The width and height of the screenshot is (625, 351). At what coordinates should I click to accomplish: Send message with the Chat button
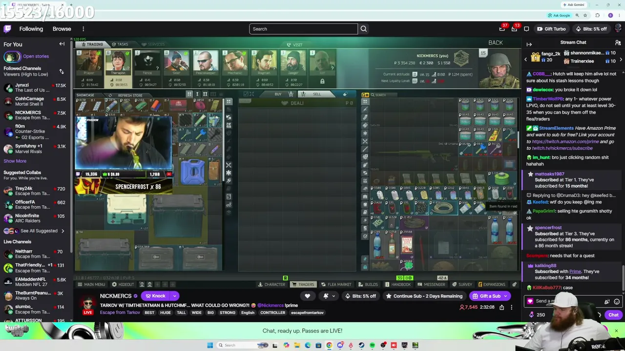[x=613, y=315]
